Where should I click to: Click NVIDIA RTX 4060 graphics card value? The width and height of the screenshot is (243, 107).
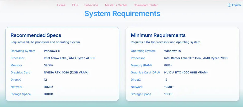pyautogui.click(x=186, y=72)
